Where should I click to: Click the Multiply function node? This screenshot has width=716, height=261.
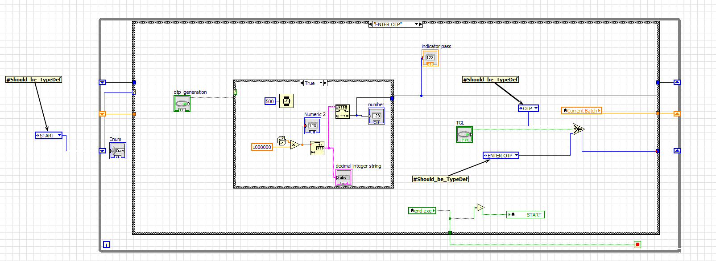click(294, 145)
